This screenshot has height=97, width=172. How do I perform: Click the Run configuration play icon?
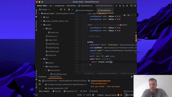[x=116, y=6]
